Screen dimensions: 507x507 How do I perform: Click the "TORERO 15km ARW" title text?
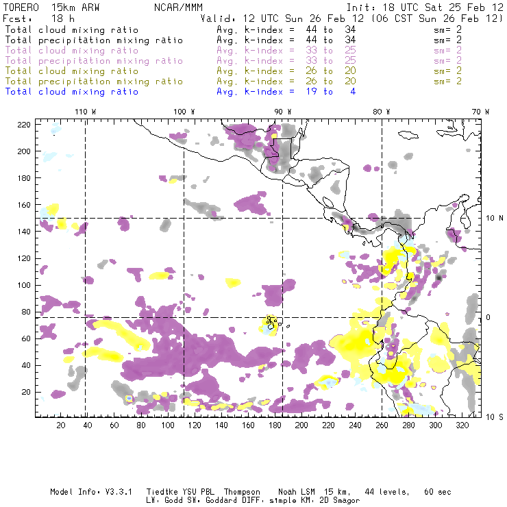click(51, 8)
